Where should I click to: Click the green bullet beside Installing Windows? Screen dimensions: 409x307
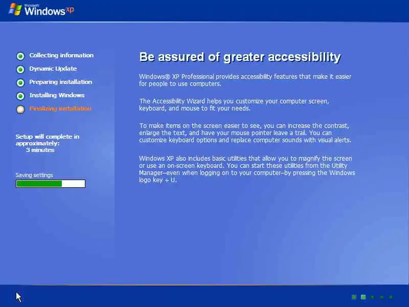(x=20, y=96)
